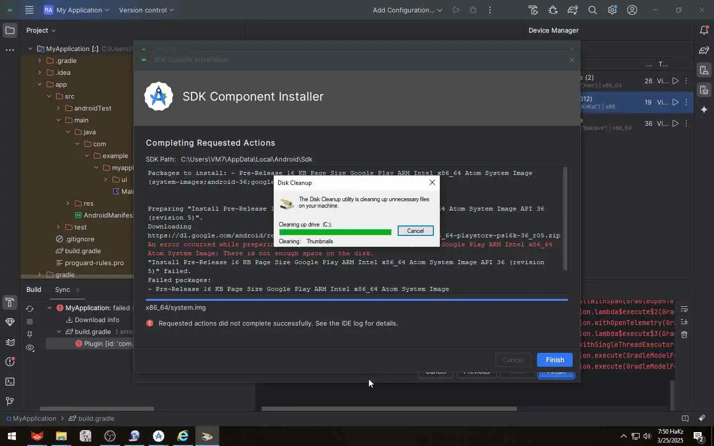Open the Gradle tool window elephant icon

[704, 50]
